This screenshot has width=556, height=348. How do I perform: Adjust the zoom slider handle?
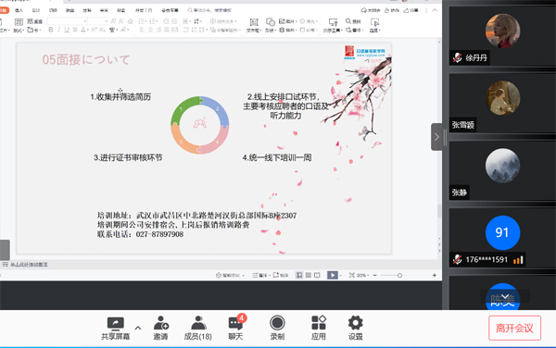pyautogui.click(x=399, y=276)
